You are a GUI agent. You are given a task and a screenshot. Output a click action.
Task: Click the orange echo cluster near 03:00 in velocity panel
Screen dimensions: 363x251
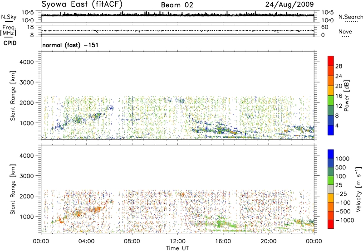tap(77, 213)
